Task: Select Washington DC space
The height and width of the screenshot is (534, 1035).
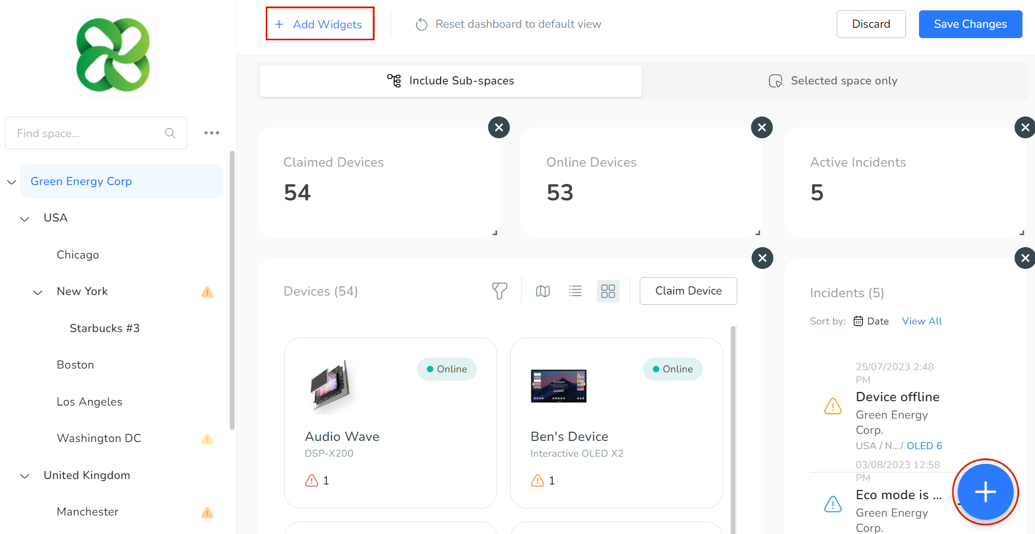Action: click(99, 438)
